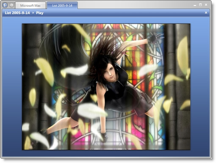
Task: Expand the breadcrumb arrow before Play
Action: point(33,13)
